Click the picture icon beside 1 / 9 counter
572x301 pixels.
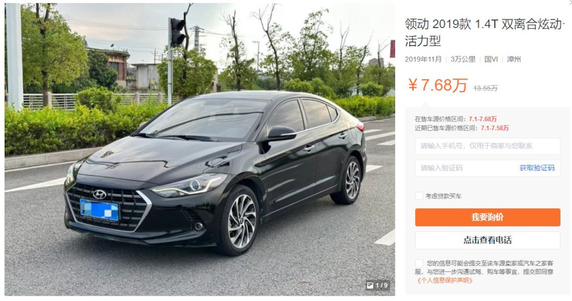coord(370,286)
